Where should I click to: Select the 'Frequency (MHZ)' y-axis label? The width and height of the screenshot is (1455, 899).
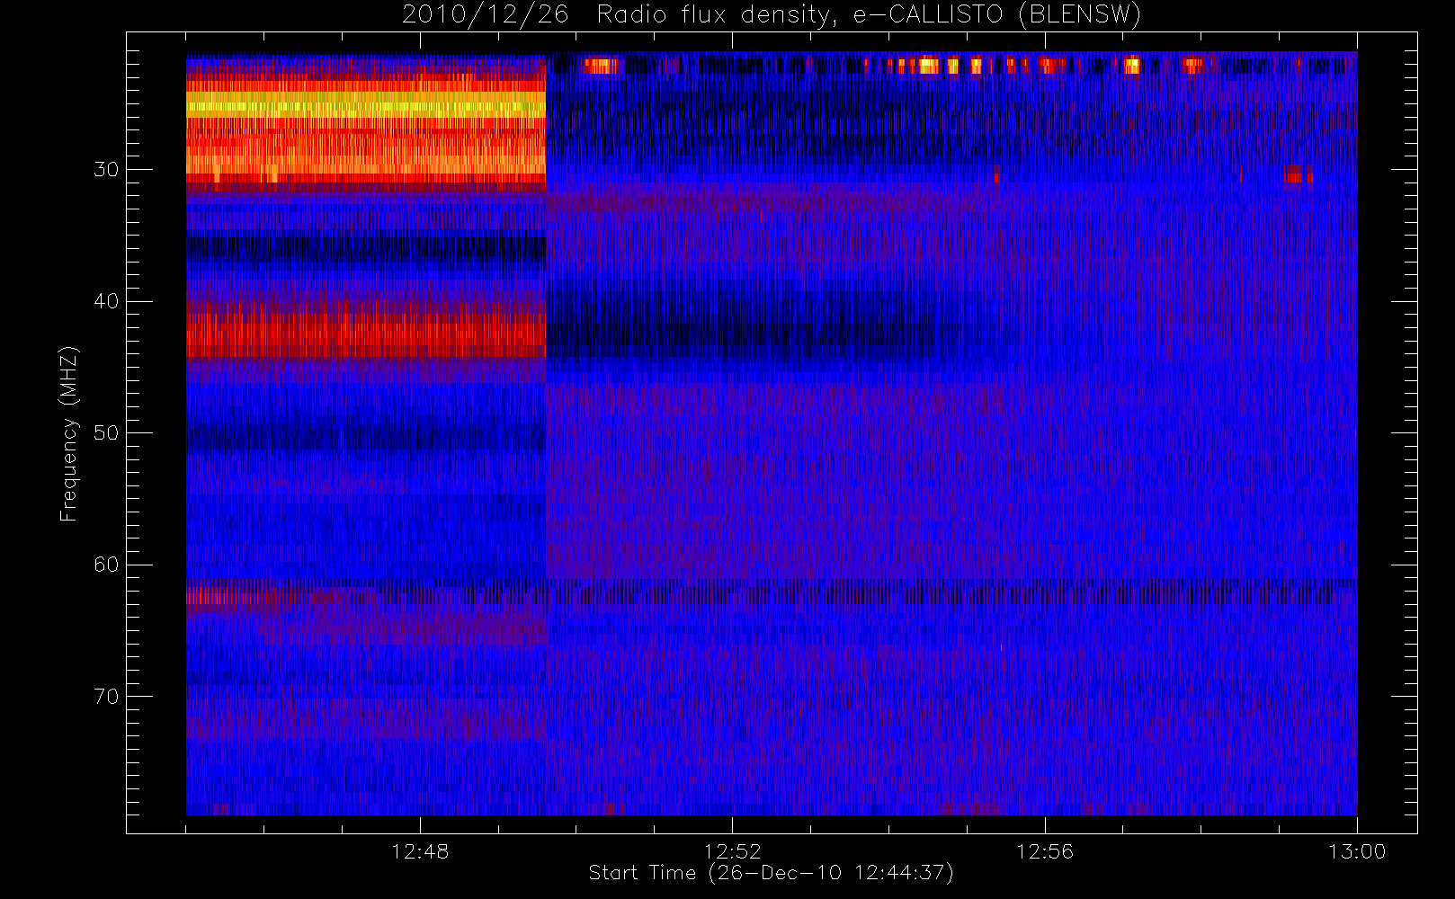(68, 433)
